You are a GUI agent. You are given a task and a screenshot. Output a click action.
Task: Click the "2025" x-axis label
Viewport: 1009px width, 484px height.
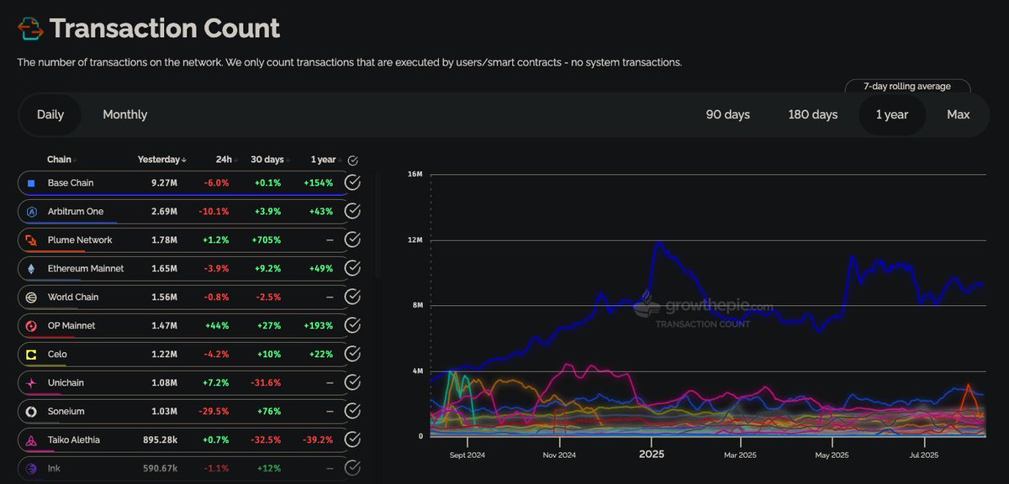(652, 455)
